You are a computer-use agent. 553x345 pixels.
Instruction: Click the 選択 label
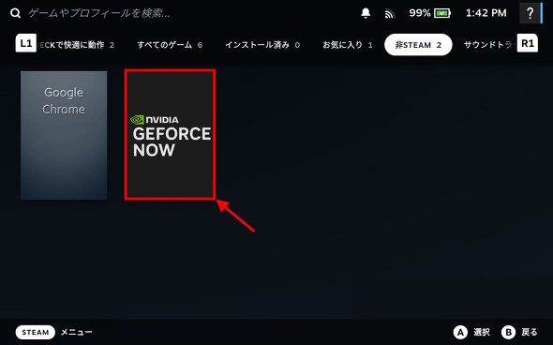point(482,332)
